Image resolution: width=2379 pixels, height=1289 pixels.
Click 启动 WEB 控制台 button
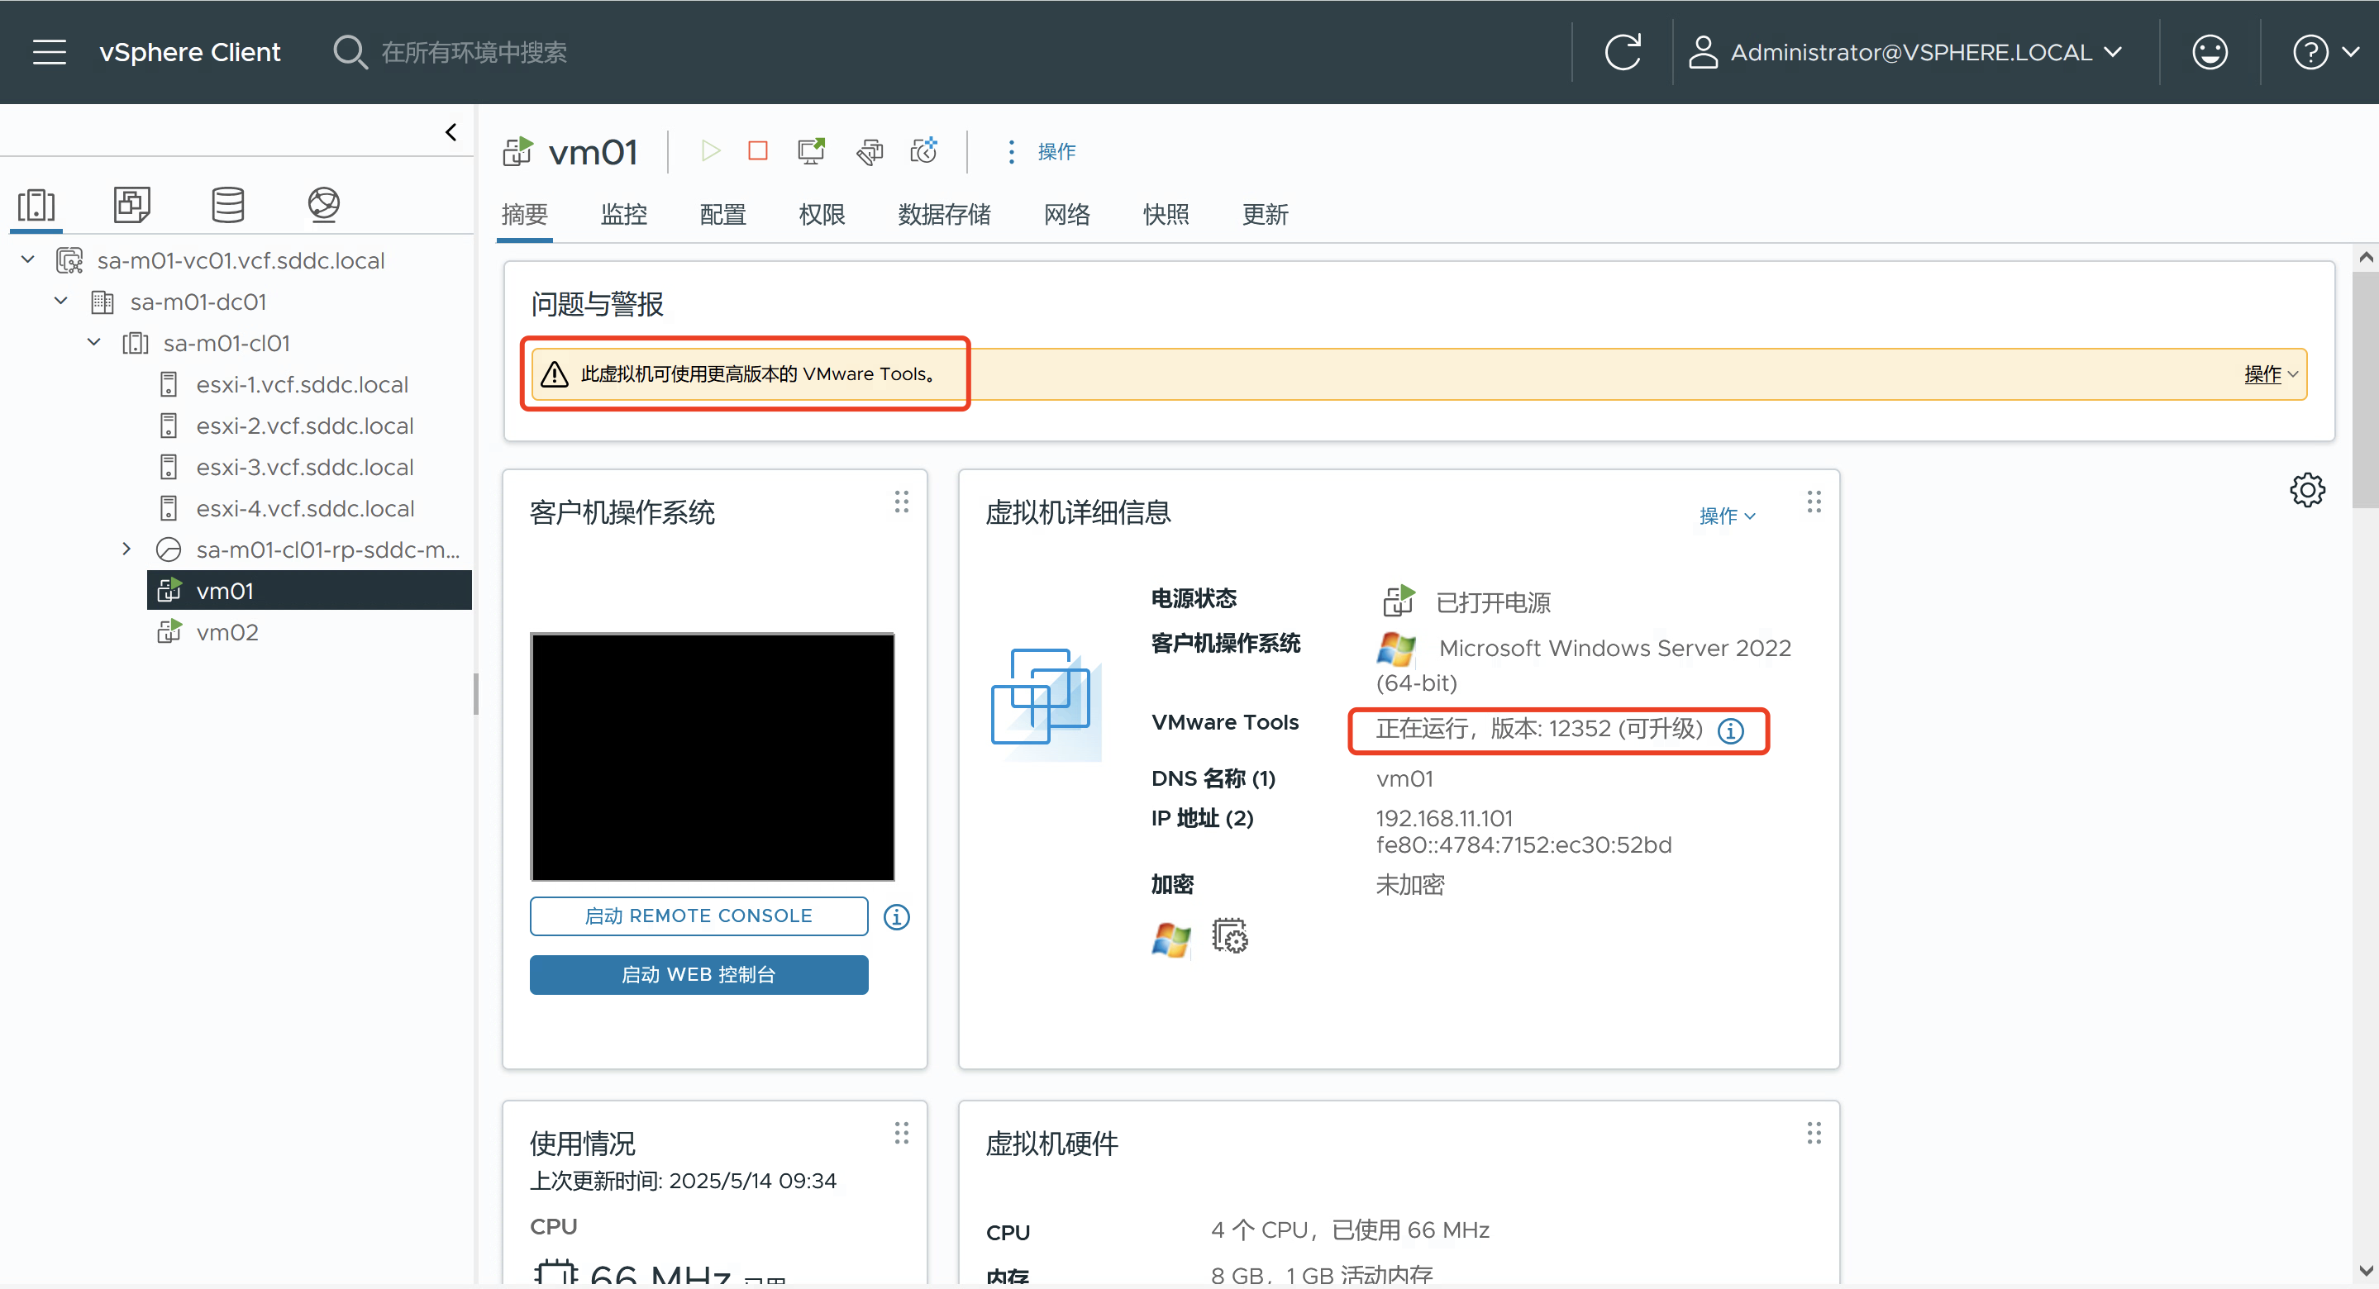[698, 974]
